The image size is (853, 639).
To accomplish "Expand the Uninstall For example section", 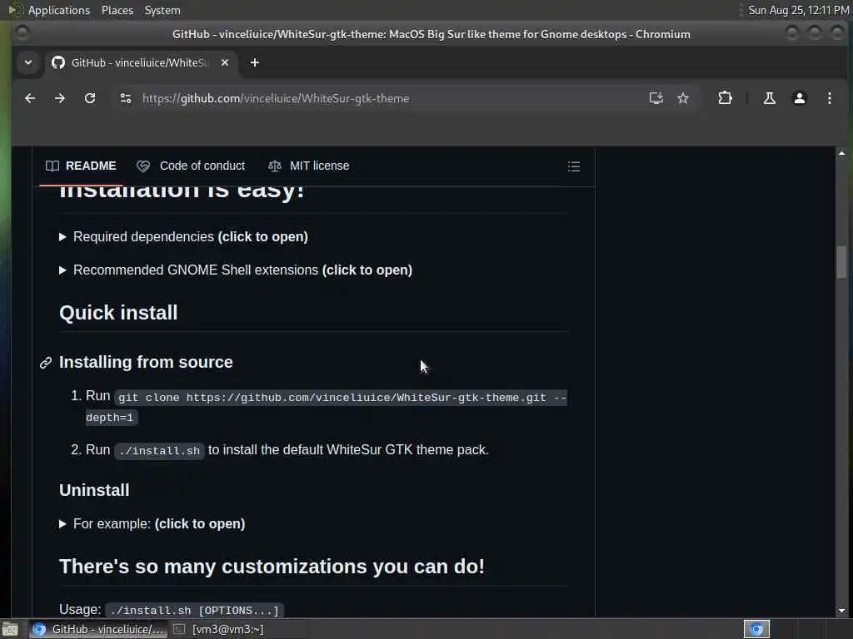I will [152, 524].
